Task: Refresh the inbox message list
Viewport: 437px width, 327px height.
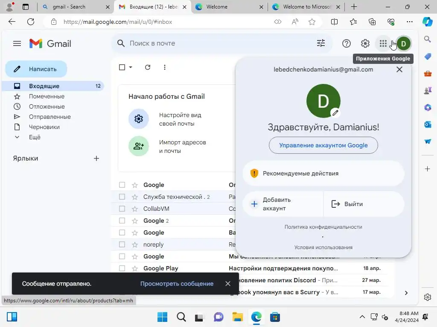Action: click(x=147, y=67)
